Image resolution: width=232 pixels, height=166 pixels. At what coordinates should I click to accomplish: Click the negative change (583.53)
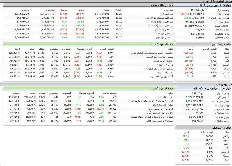tap(79, 33)
